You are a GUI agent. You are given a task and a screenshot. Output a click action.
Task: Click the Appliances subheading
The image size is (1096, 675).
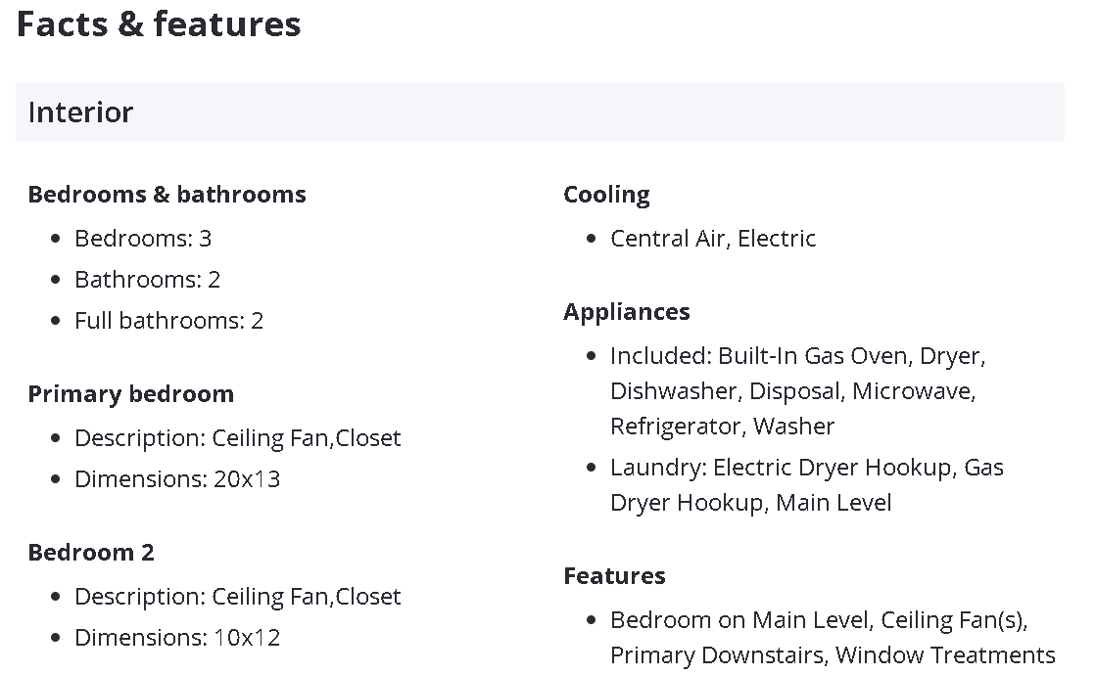(x=626, y=311)
